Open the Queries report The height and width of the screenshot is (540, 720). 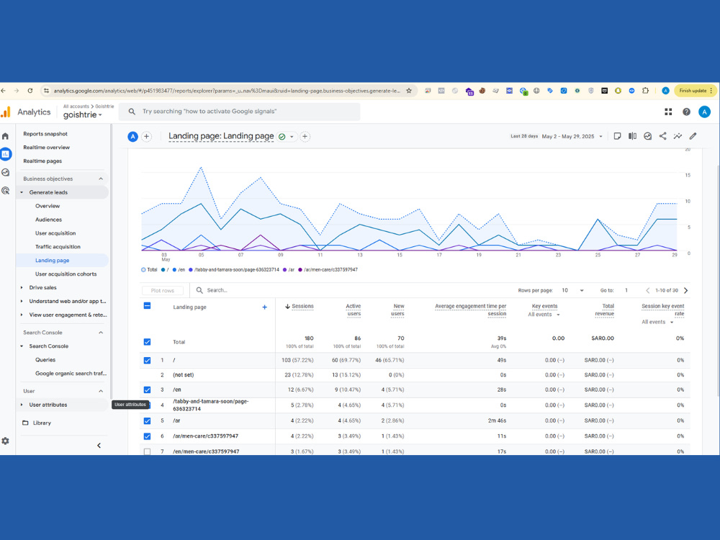click(x=45, y=359)
